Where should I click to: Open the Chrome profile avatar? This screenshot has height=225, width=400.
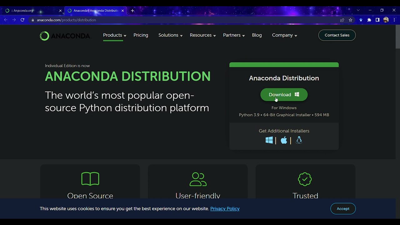386,20
